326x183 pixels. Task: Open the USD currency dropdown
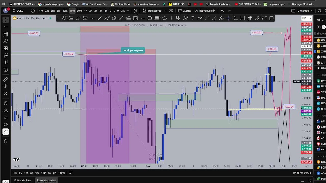(306, 18)
